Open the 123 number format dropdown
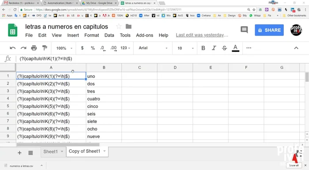The image size is (309, 170). [125, 48]
